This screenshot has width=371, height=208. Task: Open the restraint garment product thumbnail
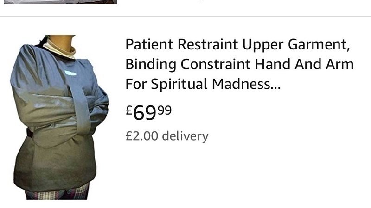point(59,117)
